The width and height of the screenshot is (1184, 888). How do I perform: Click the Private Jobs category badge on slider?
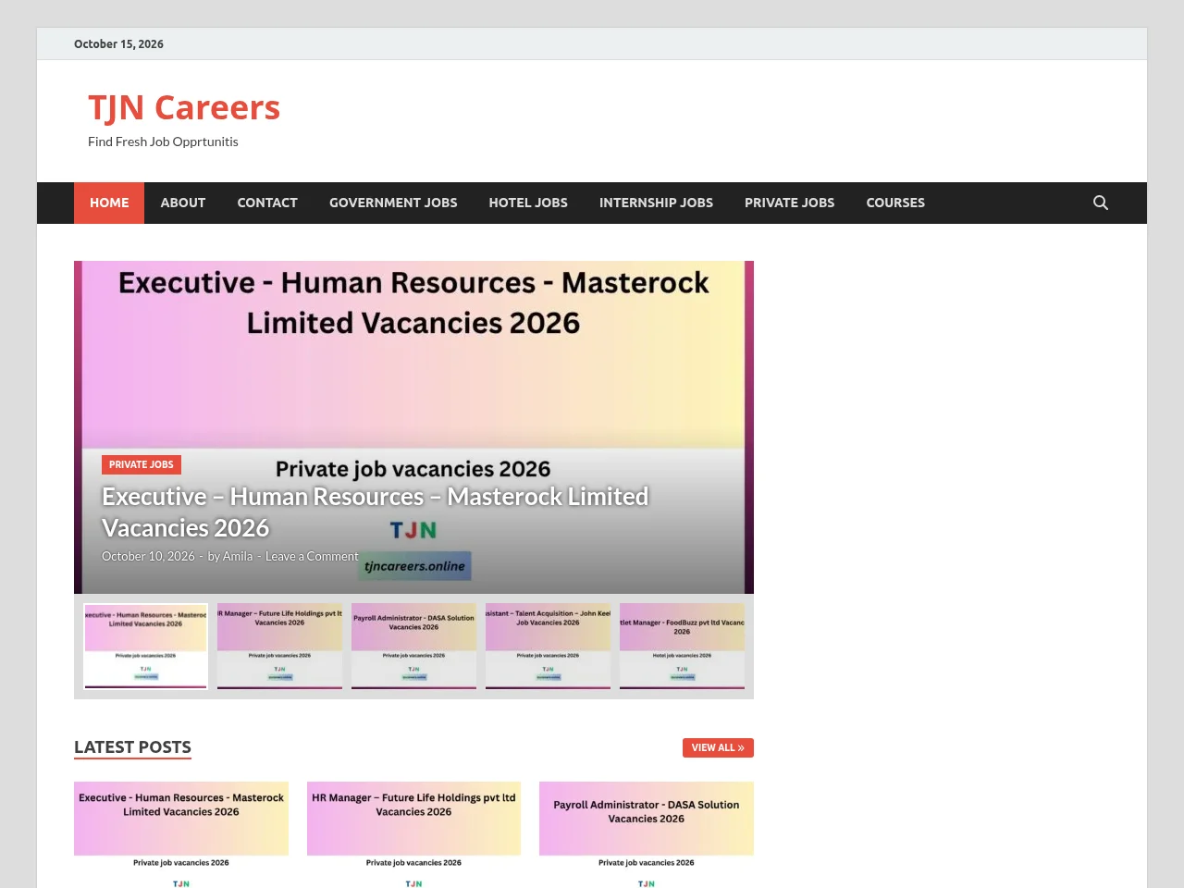click(x=142, y=464)
